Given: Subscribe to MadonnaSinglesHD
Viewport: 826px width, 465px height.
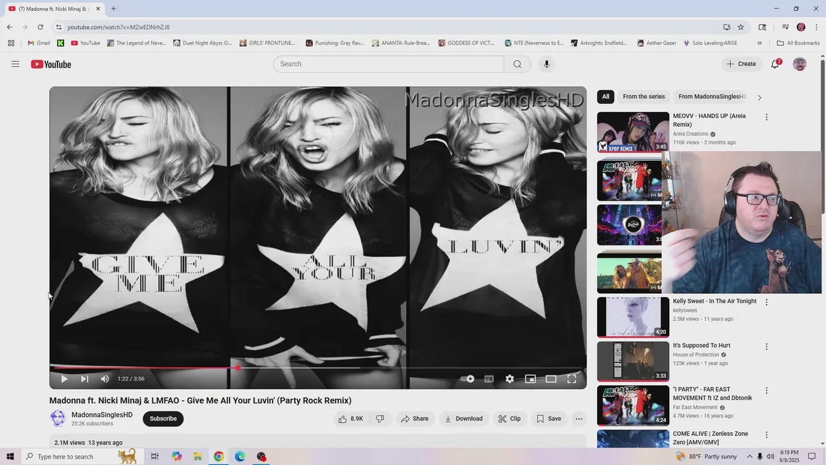Looking at the screenshot, I should (163, 418).
